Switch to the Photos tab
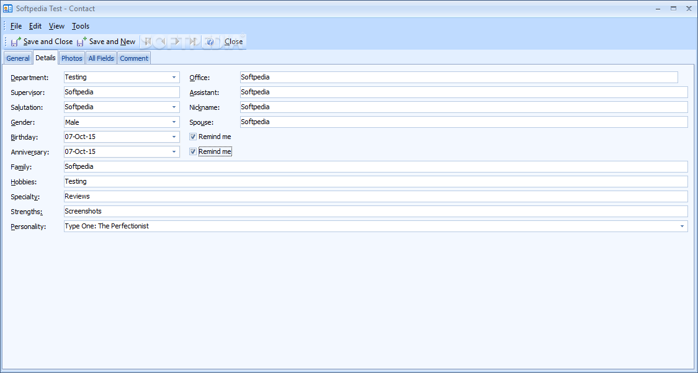The width and height of the screenshot is (698, 373). click(x=72, y=58)
